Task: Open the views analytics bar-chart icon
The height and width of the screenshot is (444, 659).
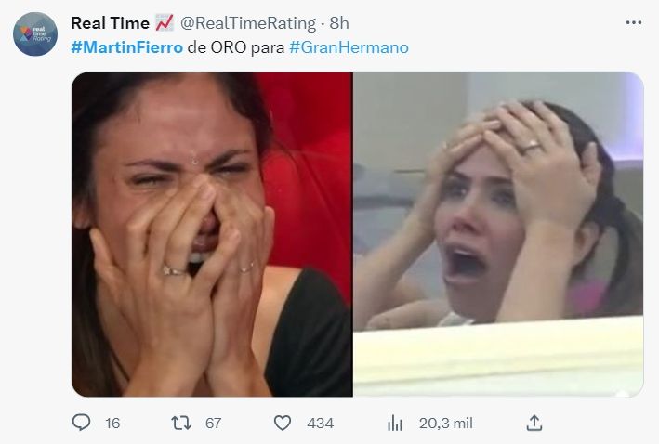Action: click(x=394, y=423)
